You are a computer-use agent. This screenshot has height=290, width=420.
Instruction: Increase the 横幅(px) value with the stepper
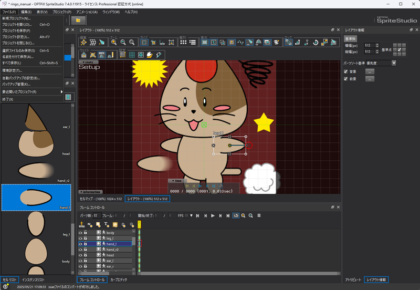click(377, 44)
